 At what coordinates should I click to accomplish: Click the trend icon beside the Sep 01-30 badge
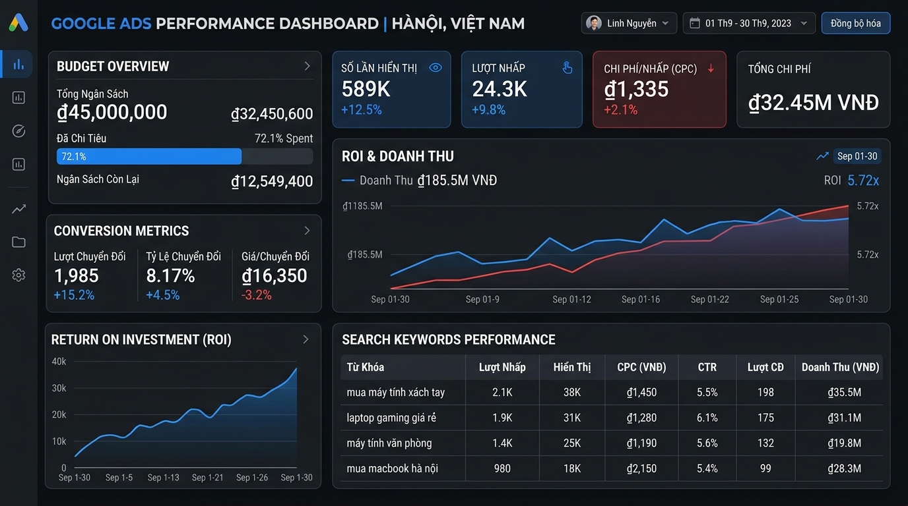coord(822,156)
